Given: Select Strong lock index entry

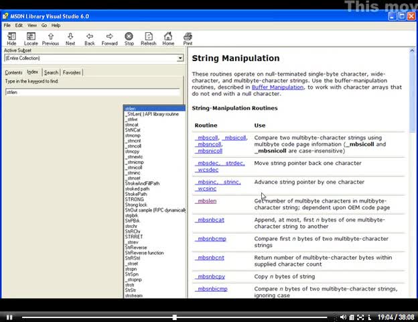Looking at the screenshot, I should [136, 205].
